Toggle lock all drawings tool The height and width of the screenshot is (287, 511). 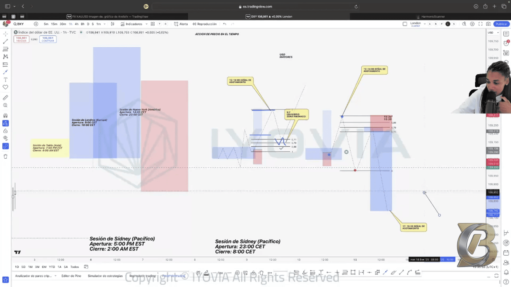click(5, 131)
